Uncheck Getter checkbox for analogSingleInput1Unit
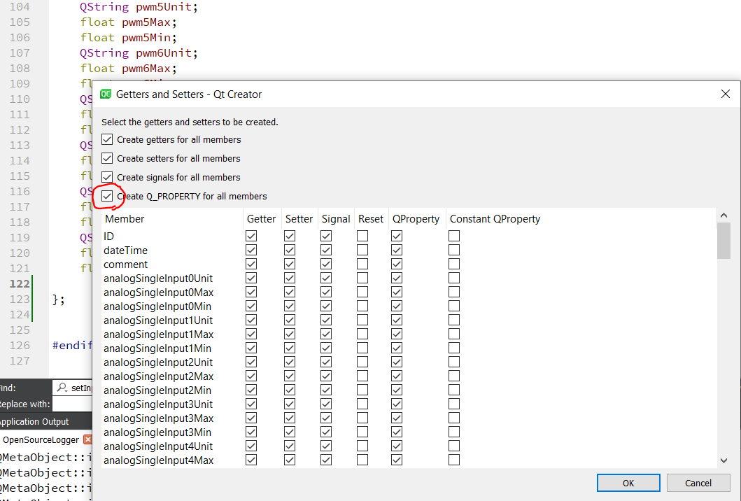The width and height of the screenshot is (741, 501). click(251, 320)
